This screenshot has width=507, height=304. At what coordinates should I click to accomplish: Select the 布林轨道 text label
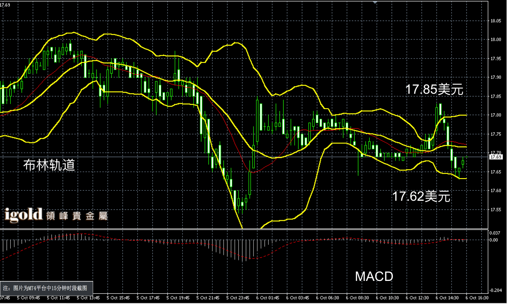click(x=49, y=165)
